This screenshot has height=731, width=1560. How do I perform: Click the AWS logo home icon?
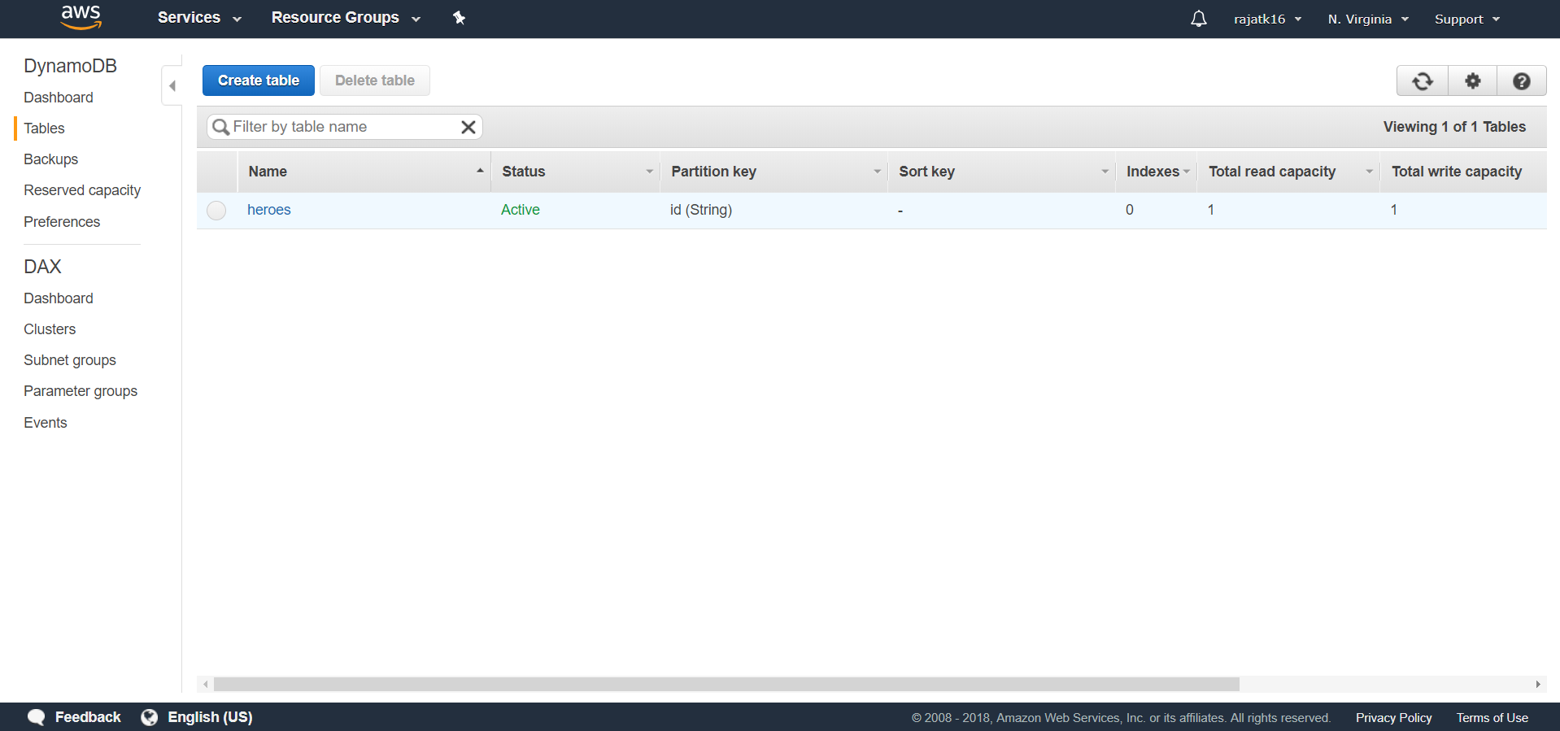81,17
